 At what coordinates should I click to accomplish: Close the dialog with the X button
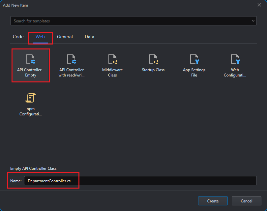pyautogui.click(x=259, y=5)
